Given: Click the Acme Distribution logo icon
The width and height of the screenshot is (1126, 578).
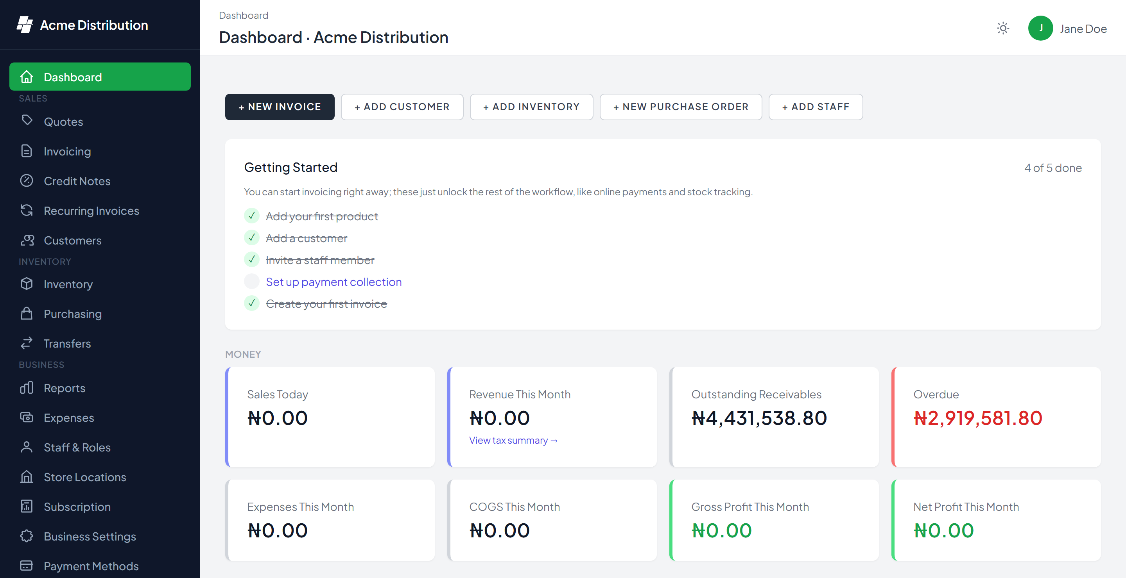Looking at the screenshot, I should [25, 25].
